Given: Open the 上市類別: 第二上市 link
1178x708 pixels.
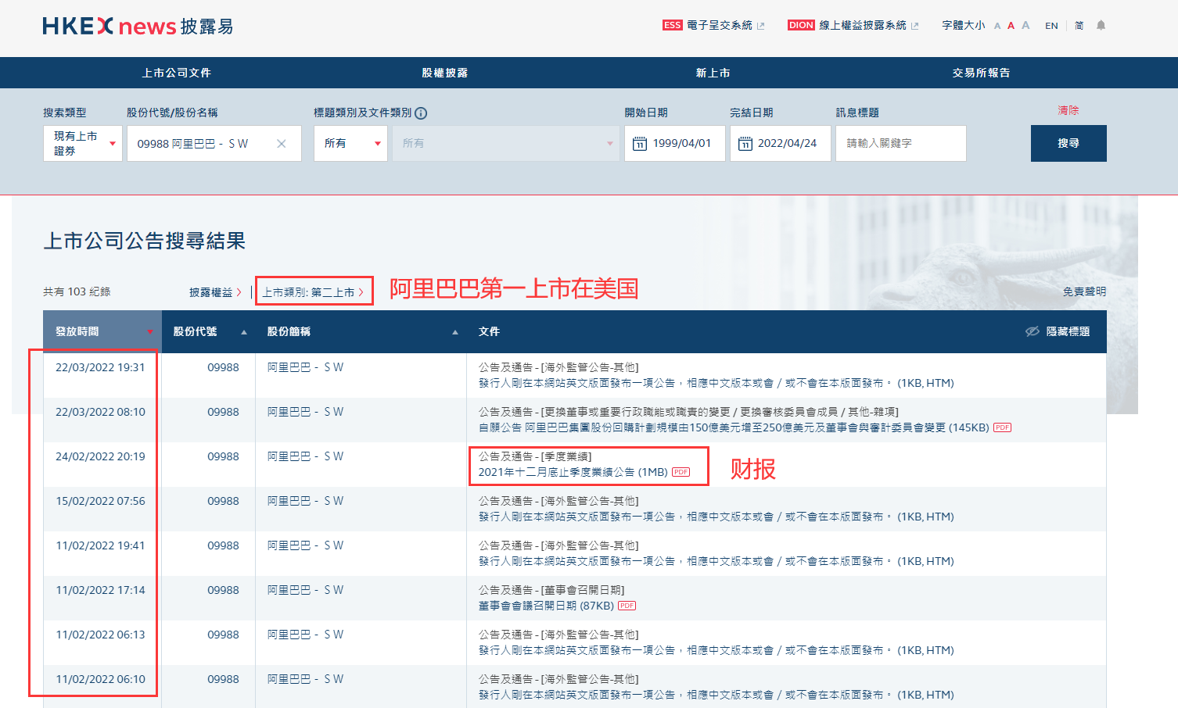Looking at the screenshot, I should click(x=313, y=292).
